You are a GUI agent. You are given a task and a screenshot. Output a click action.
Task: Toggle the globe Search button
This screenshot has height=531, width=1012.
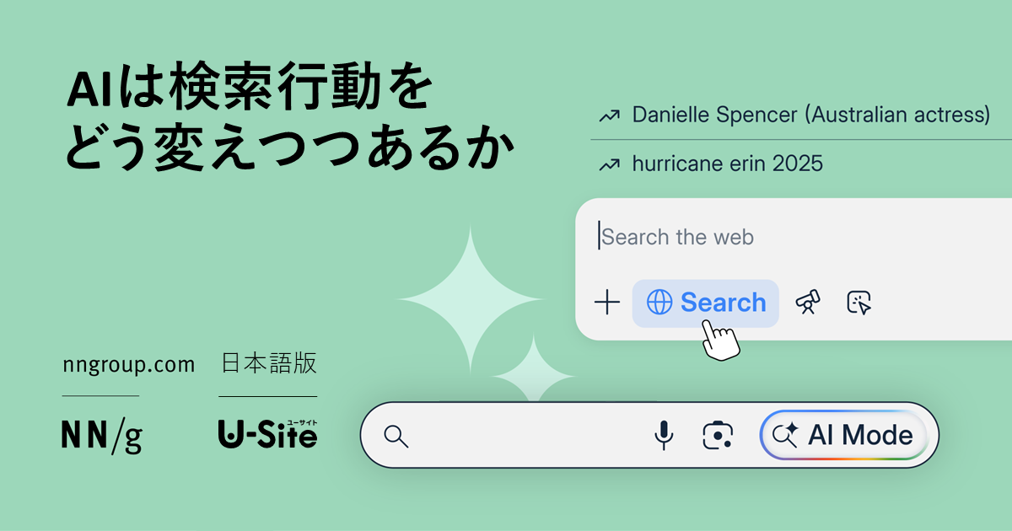pos(706,303)
